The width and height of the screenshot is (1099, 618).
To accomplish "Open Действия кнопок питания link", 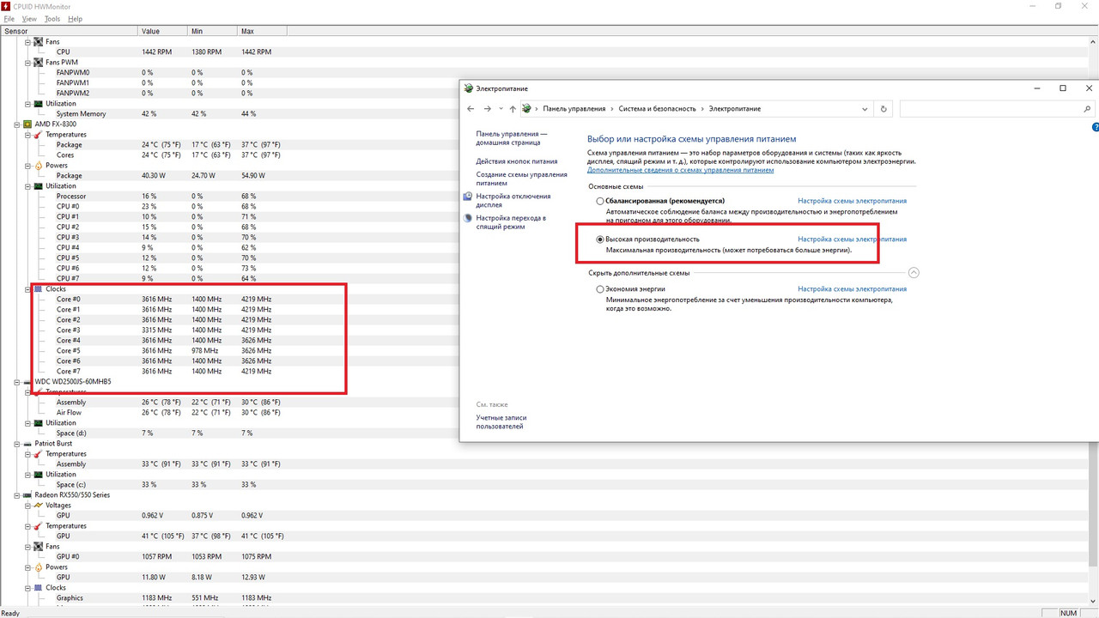I will (517, 161).
